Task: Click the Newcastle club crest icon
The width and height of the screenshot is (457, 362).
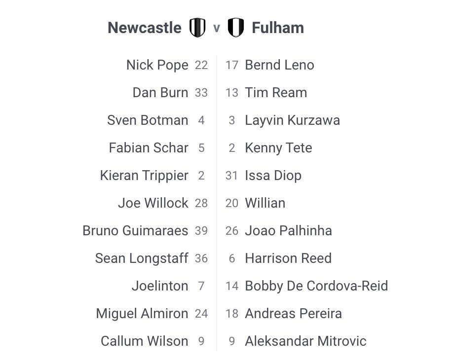Action: tap(197, 28)
